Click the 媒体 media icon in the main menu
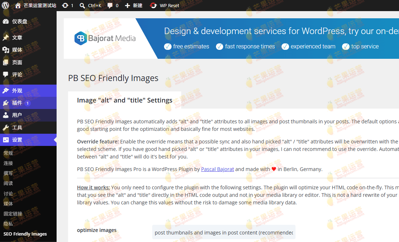This screenshot has width=399, height=242. [x=6, y=50]
